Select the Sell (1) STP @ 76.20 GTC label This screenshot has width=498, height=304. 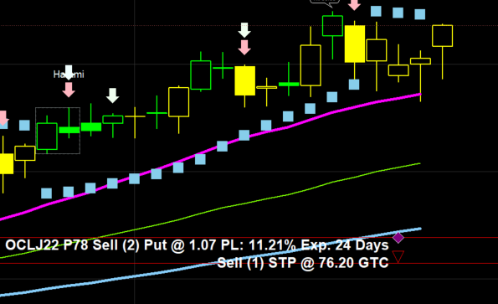click(303, 263)
